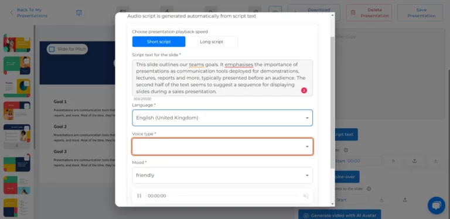
Task: Click the partially hidden voice-over button
Action: pyautogui.click(x=347, y=177)
